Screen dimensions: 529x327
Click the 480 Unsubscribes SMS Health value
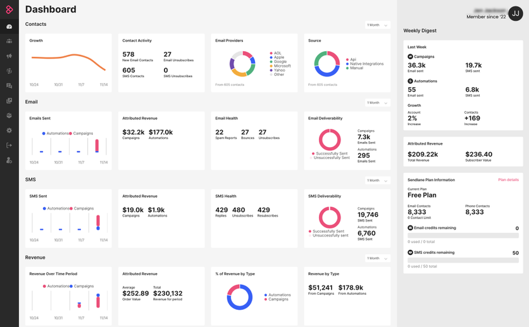point(239,210)
